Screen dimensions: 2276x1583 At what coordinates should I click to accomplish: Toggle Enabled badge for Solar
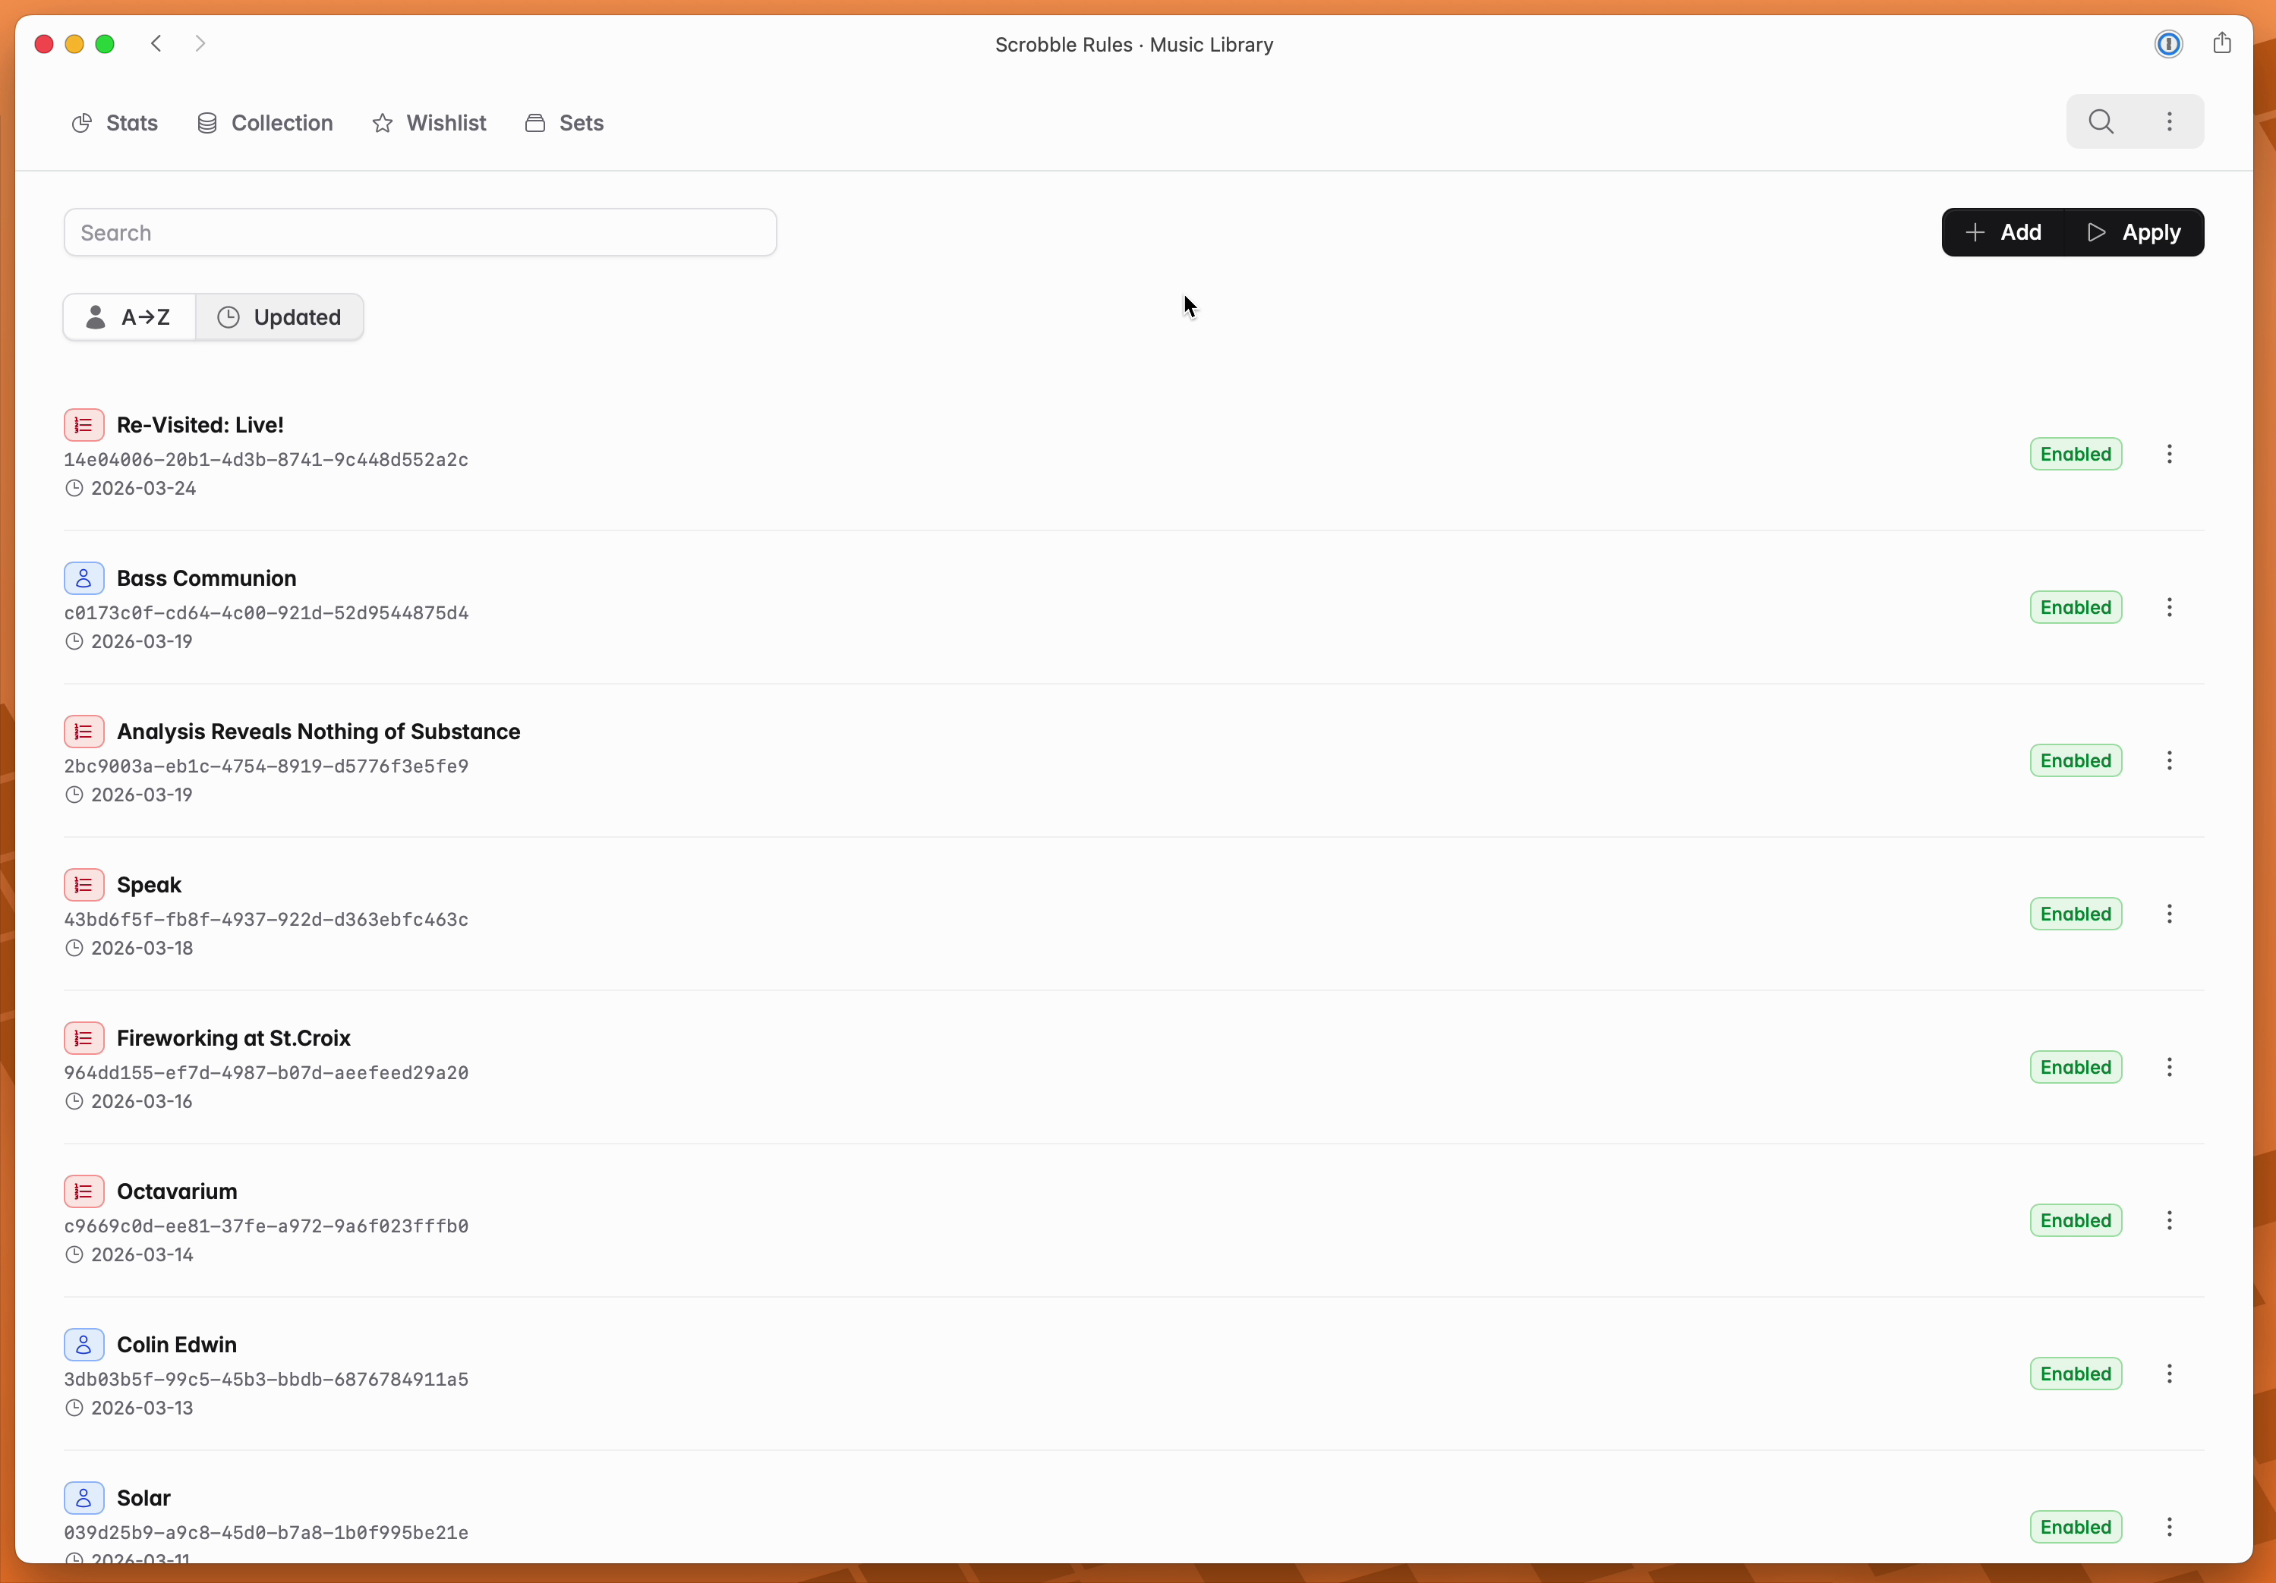click(2076, 1528)
